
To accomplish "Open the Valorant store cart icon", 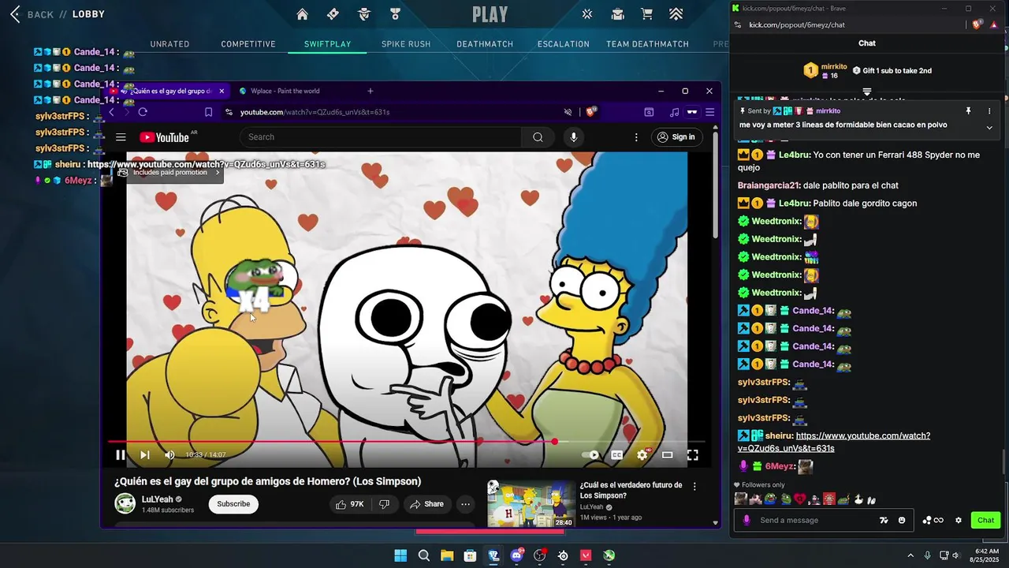I will pyautogui.click(x=646, y=14).
